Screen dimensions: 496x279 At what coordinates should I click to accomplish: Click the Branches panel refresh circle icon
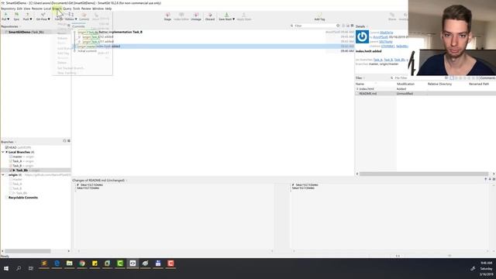point(64,141)
